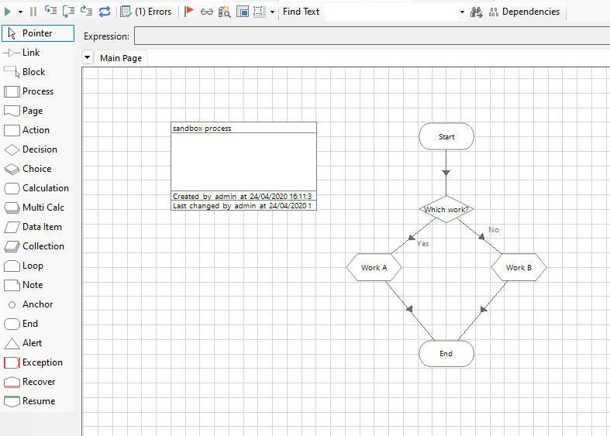Click into the Expression input field
Screen dimensions: 610x436
click(x=370, y=36)
